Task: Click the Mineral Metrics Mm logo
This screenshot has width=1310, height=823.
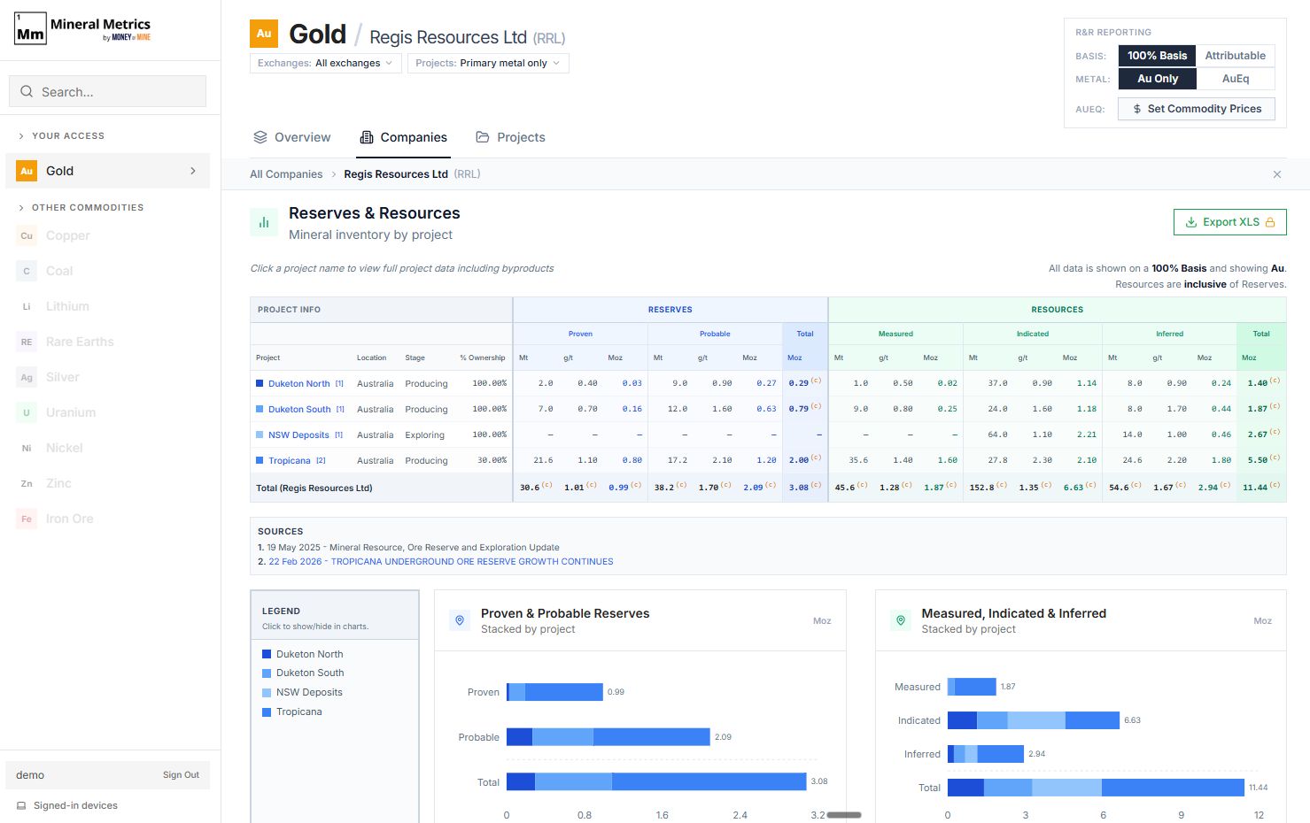Action: [x=30, y=29]
